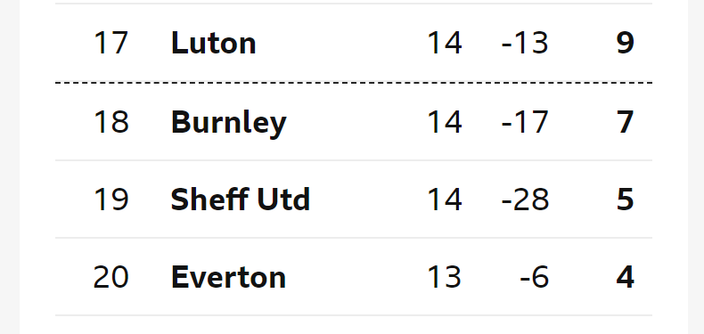Click Burnley's goal difference of -17
Image resolution: width=704 pixels, height=334 pixels.
click(x=525, y=122)
